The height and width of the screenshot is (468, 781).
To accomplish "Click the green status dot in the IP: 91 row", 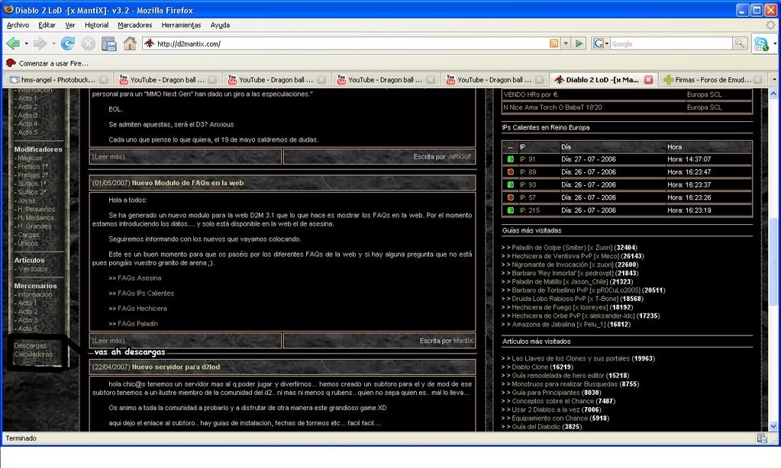I will [511, 159].
